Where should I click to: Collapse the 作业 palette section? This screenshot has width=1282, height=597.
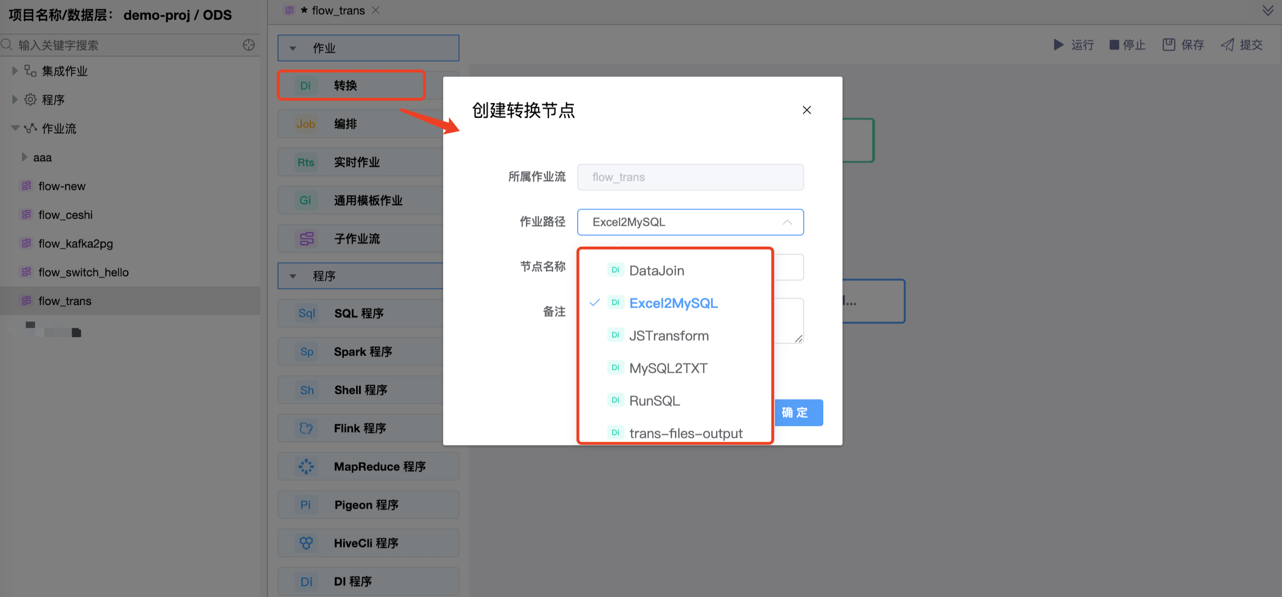(x=293, y=48)
